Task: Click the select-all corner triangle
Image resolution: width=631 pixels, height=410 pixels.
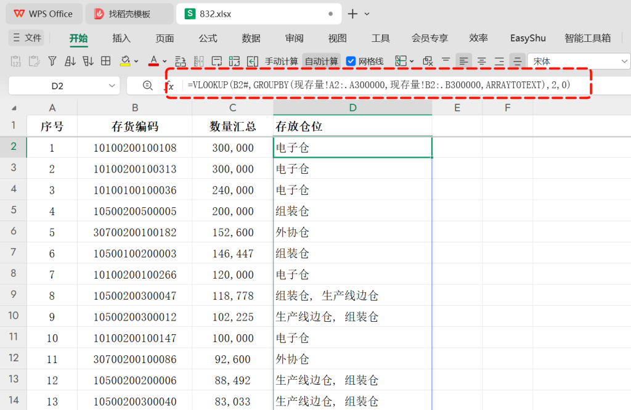Action: [14, 108]
